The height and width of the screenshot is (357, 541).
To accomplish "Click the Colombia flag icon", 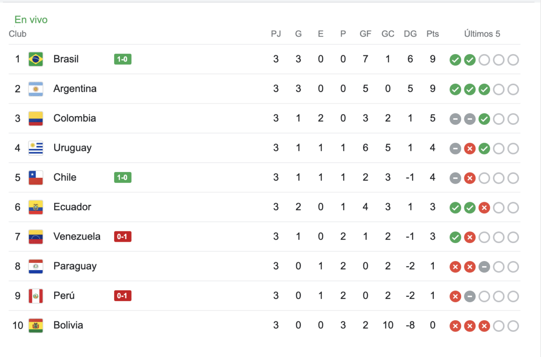I will point(36,118).
